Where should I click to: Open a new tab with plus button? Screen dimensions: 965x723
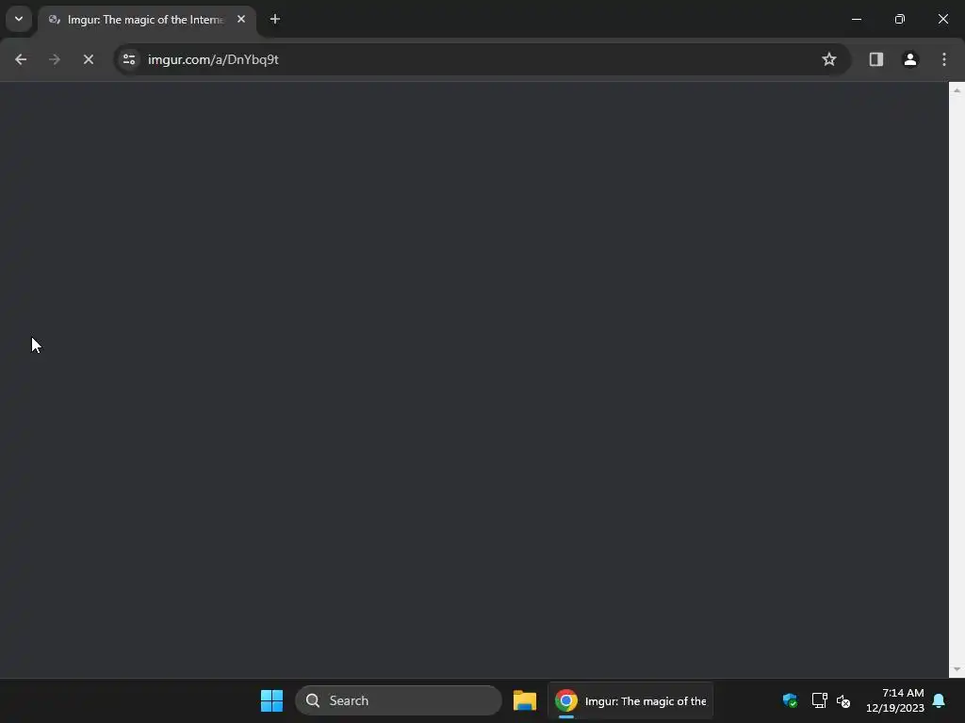275,19
